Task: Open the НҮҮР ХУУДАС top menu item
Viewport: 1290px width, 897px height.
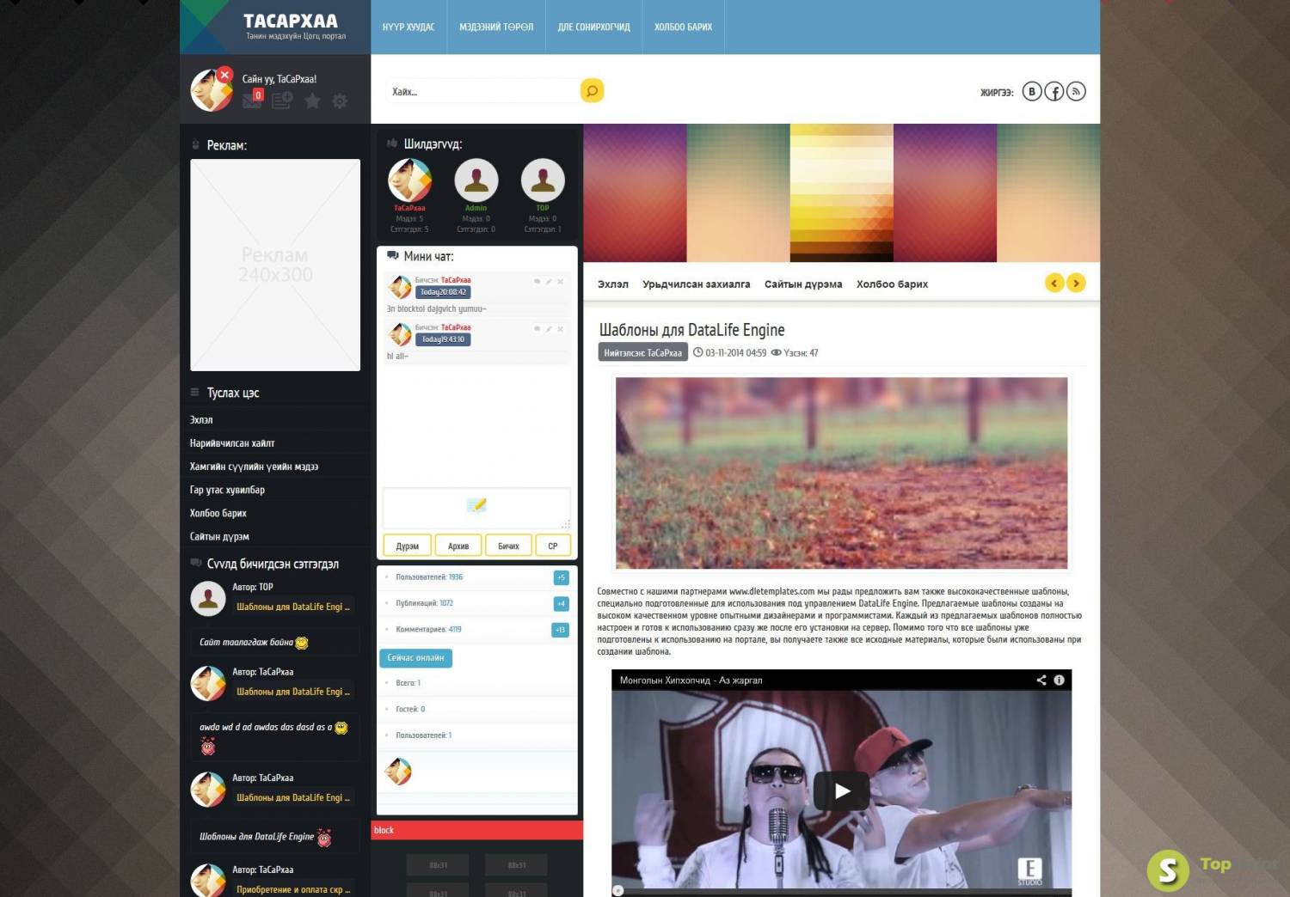Action: tap(408, 27)
